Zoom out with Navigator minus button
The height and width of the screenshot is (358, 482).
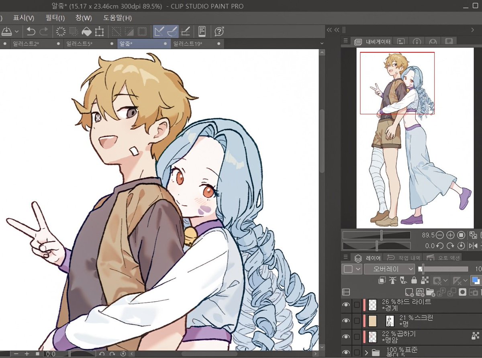(440, 235)
